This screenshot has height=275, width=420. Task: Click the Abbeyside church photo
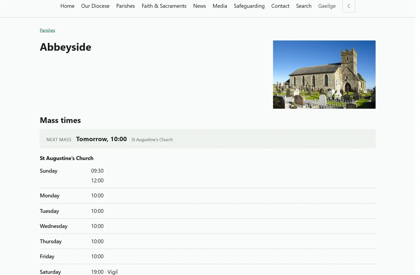[x=324, y=74]
